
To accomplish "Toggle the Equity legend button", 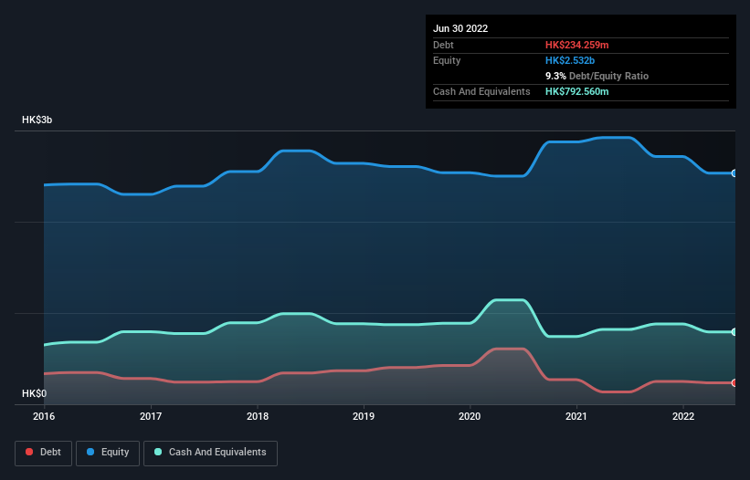I will [x=108, y=453].
